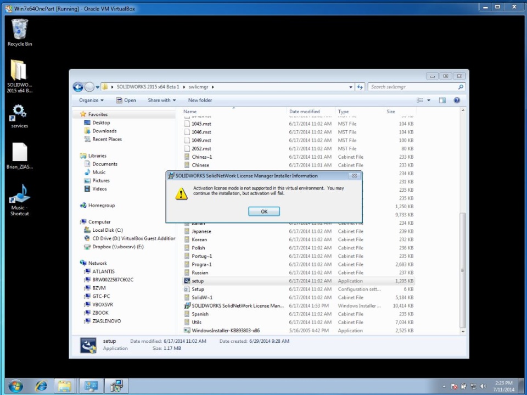Show hidden system tray icons
The width and height of the screenshot is (527, 395).
point(444,386)
